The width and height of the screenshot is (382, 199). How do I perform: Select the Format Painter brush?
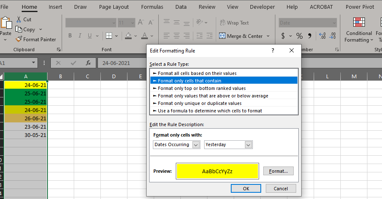tap(19, 39)
